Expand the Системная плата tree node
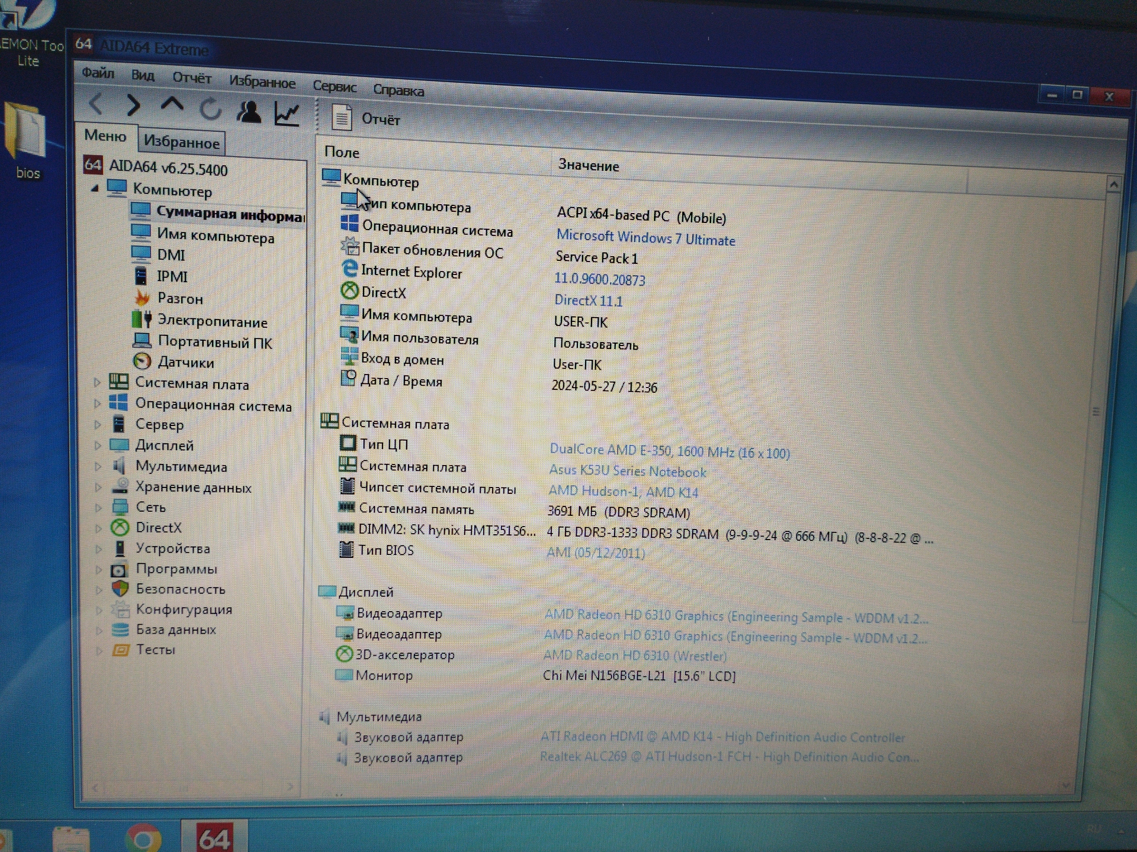This screenshot has width=1137, height=852. [x=97, y=383]
